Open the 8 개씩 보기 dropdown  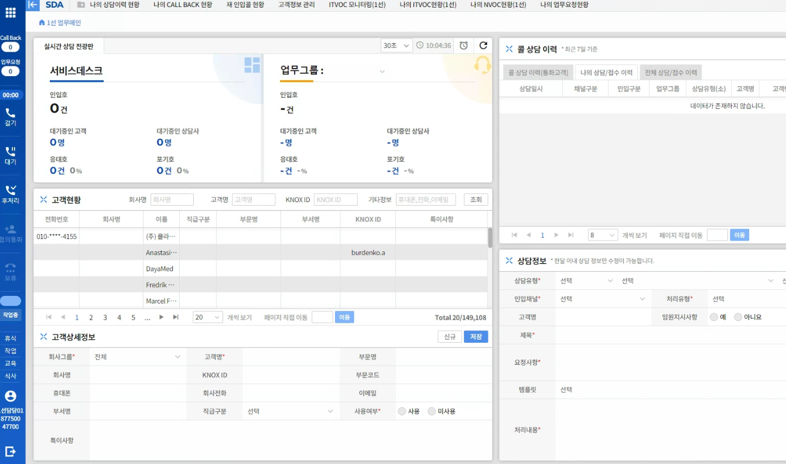coord(603,235)
